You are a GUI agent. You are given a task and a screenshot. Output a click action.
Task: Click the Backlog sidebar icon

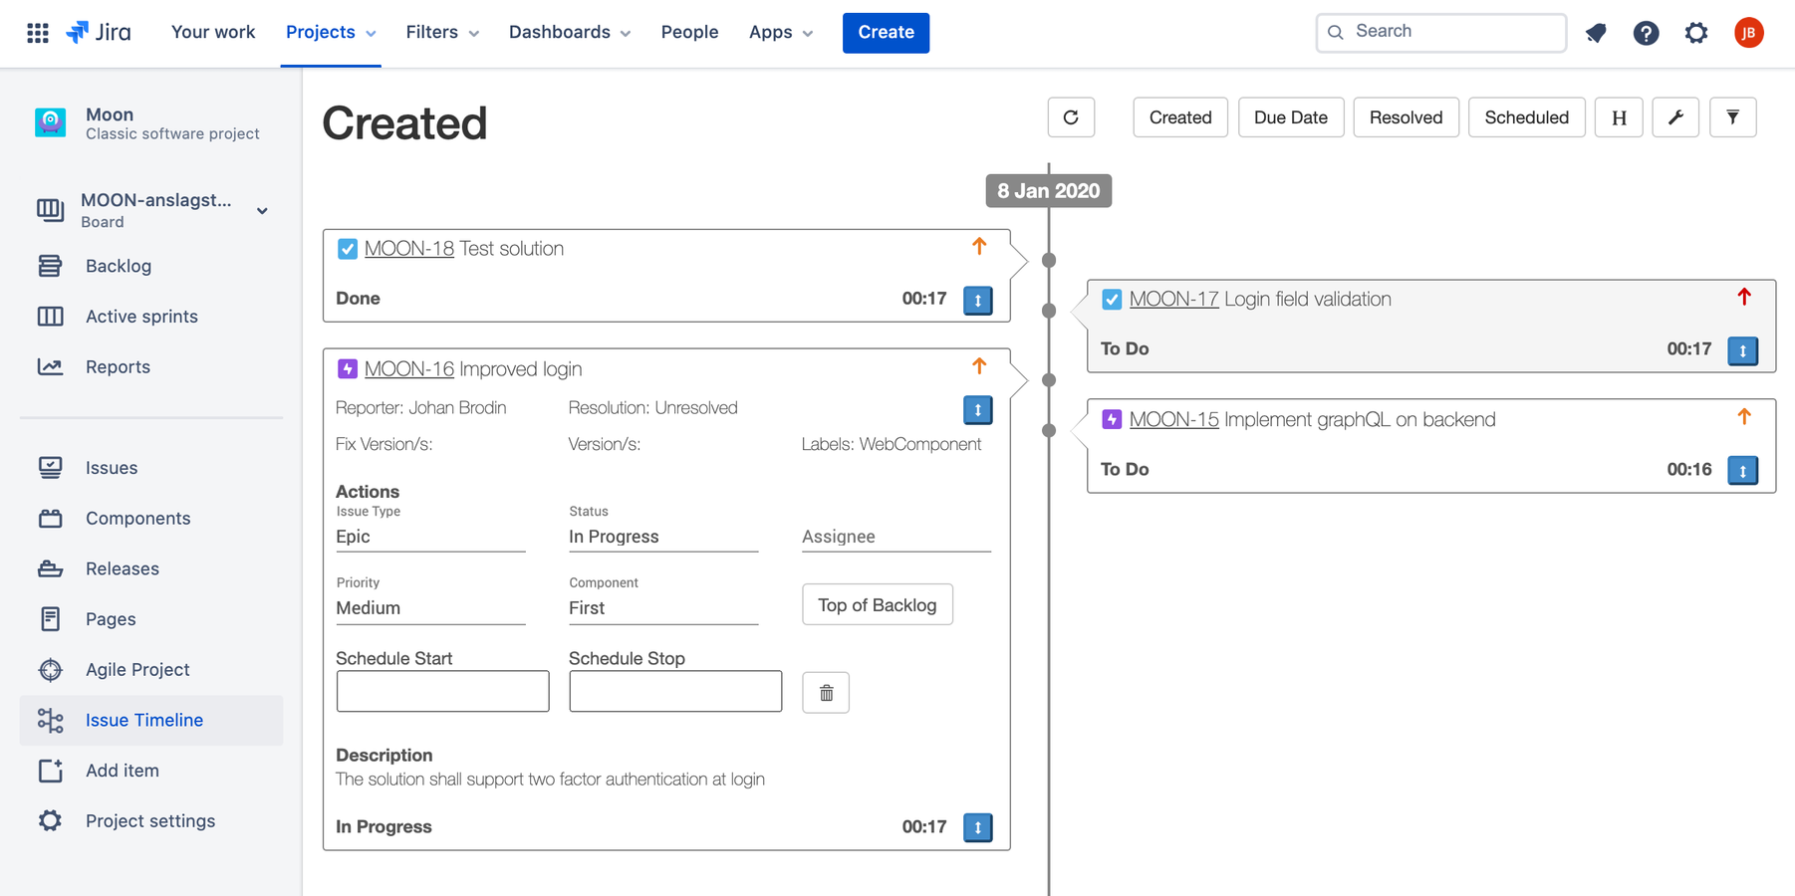[50, 266]
